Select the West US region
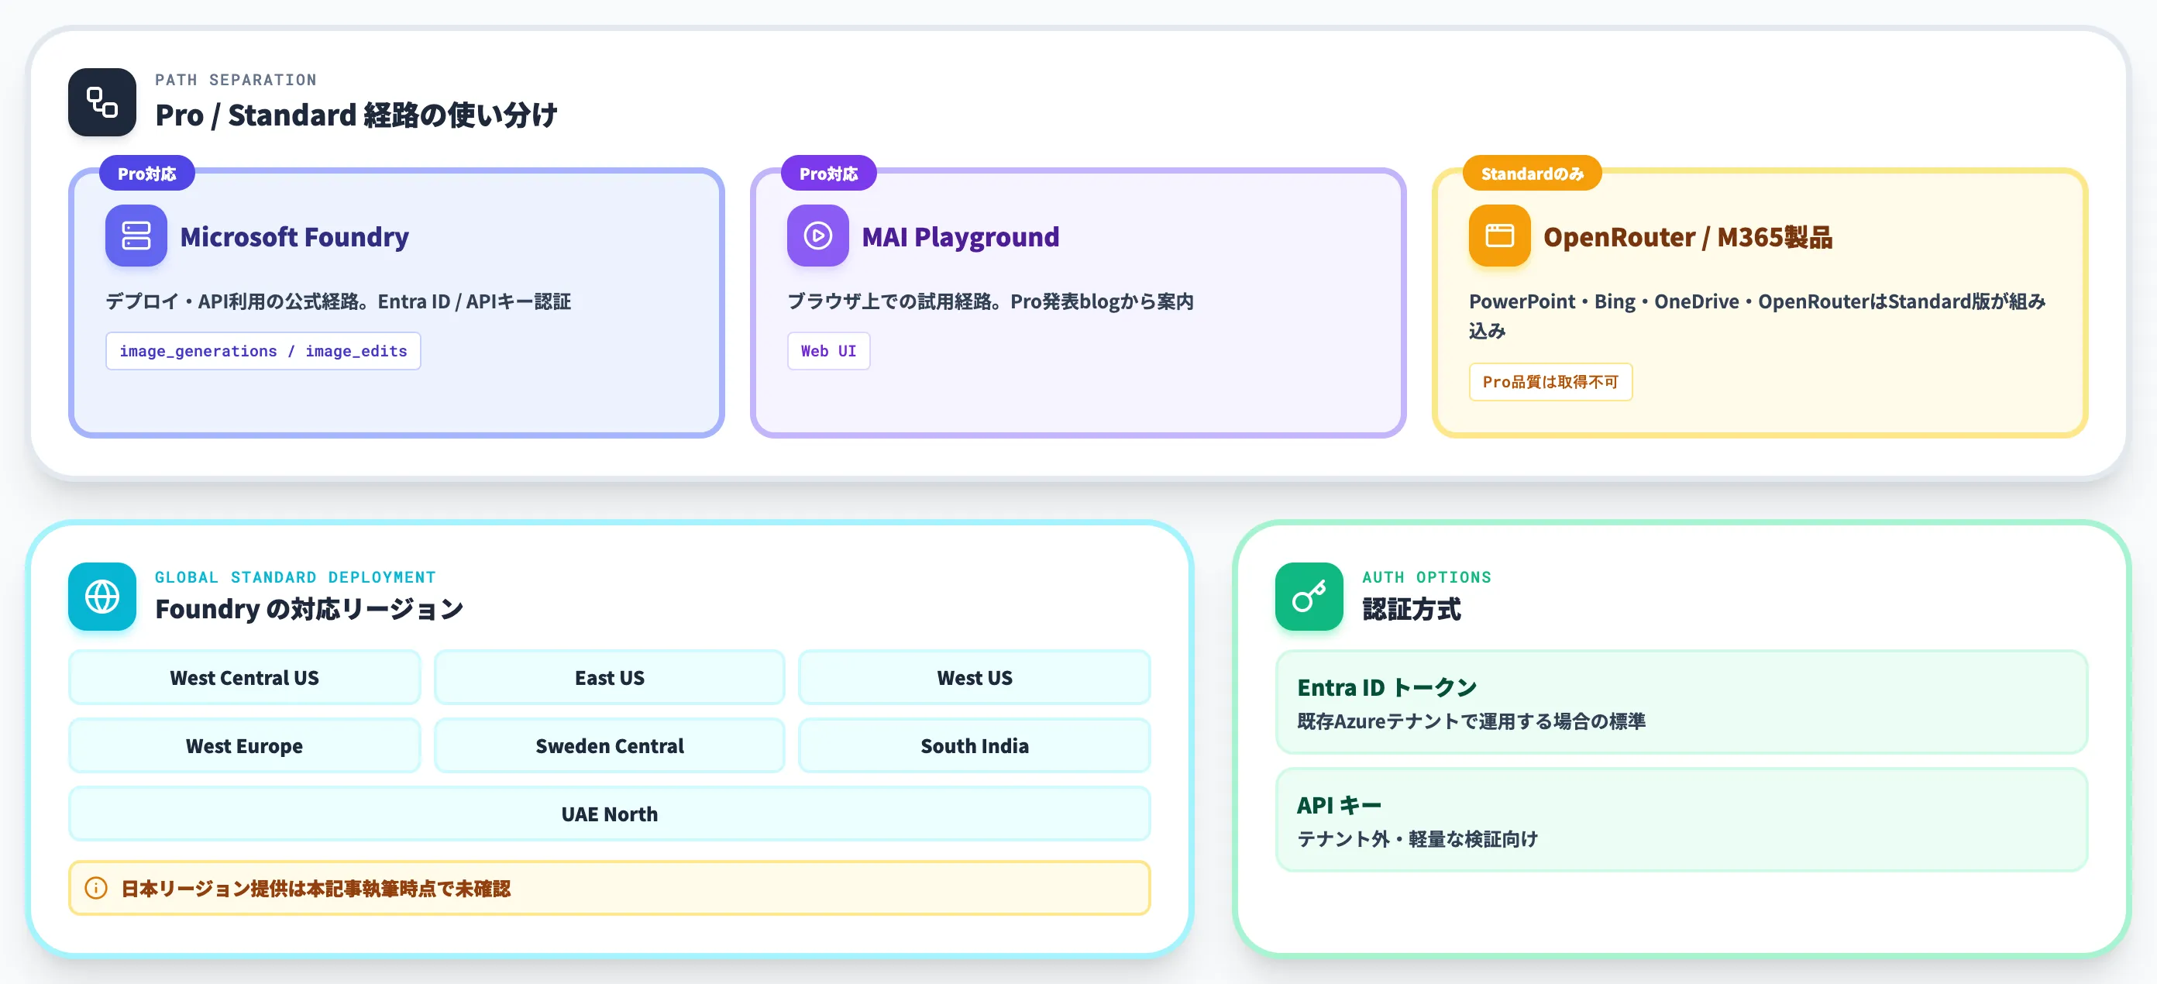 click(975, 677)
